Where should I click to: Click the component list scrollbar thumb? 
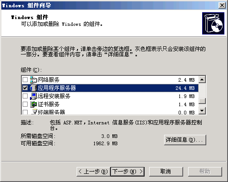(202, 101)
